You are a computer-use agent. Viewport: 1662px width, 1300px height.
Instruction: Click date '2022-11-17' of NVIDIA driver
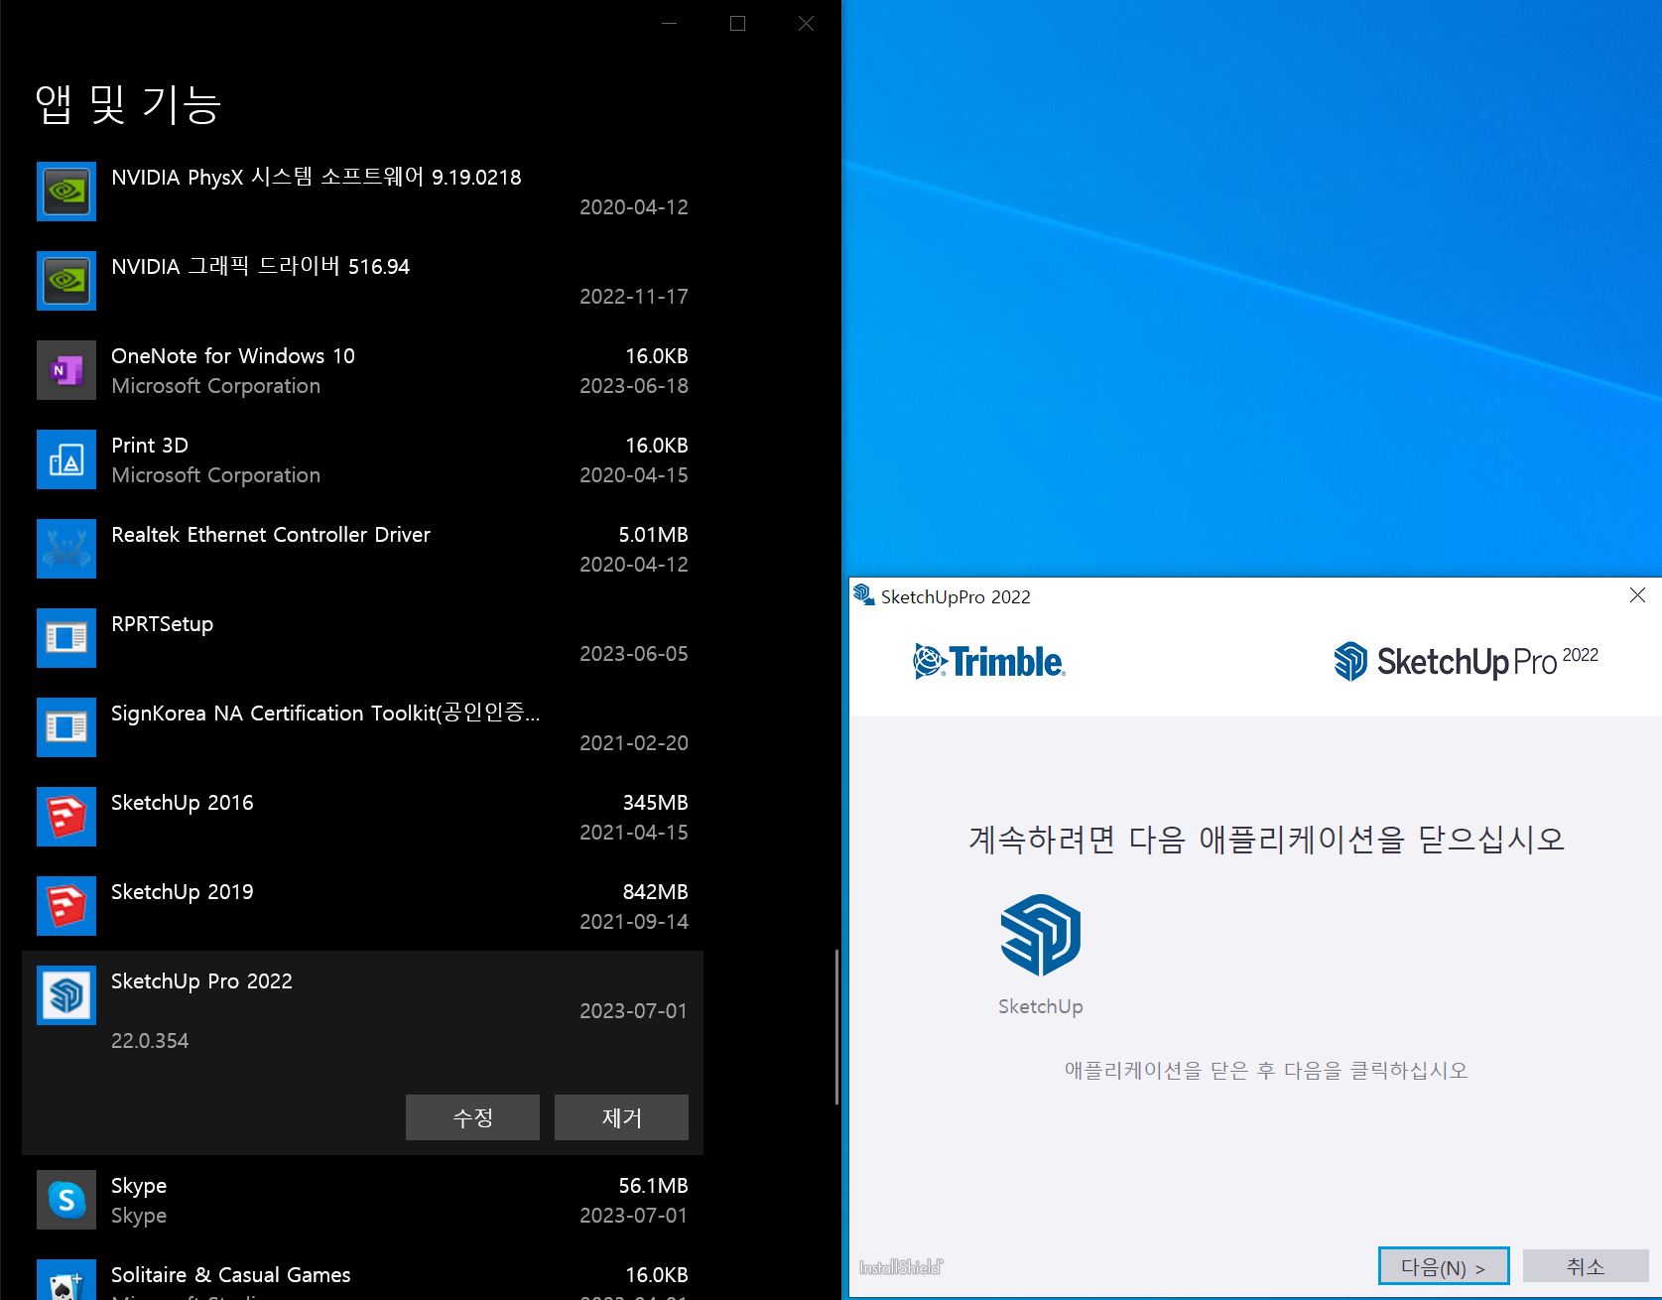click(x=633, y=296)
